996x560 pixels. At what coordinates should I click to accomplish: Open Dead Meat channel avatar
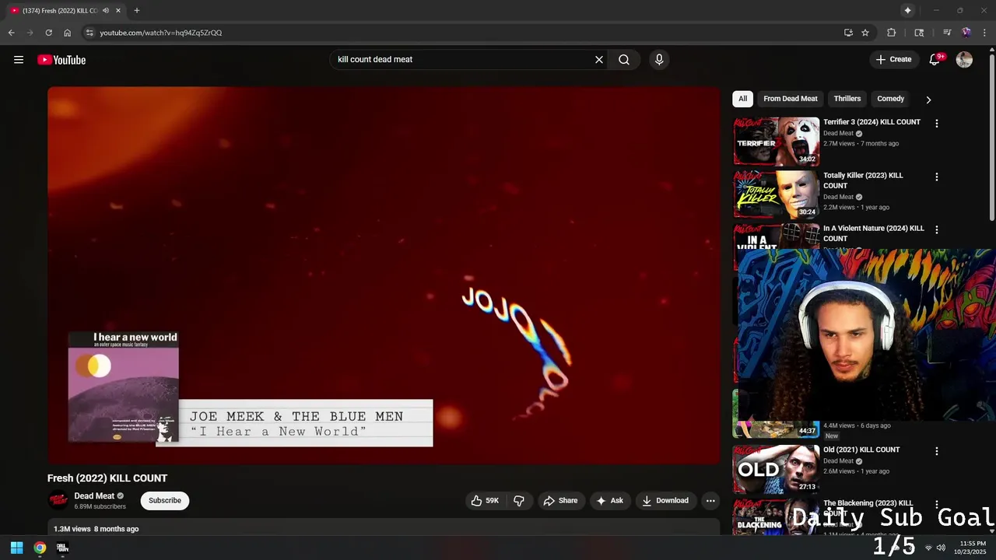(x=58, y=501)
